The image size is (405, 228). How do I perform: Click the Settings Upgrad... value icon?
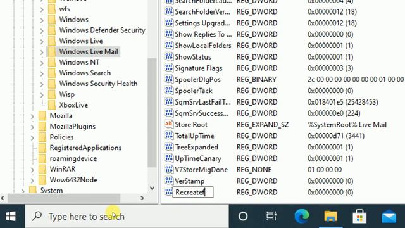169,23
